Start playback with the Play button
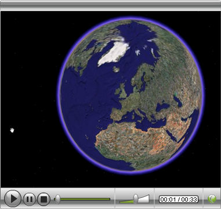This screenshot has width=221, height=209. click(13, 199)
